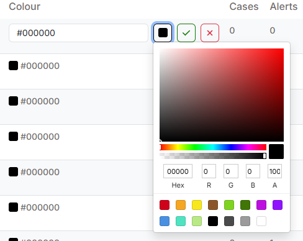The image size is (303, 241).
Task: Open colour picker via black swatch button
Action: click(163, 33)
